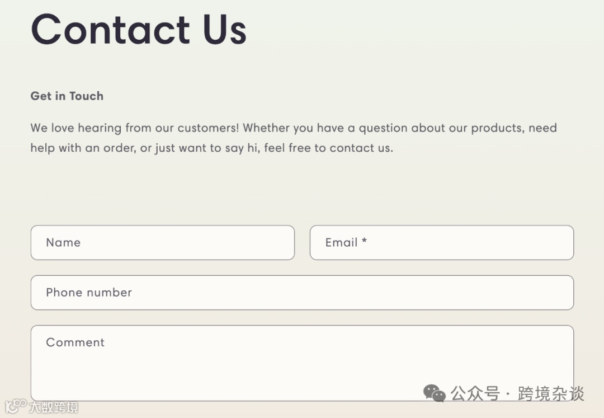
Task: Click the "Name" placeholder label
Action: pos(63,242)
